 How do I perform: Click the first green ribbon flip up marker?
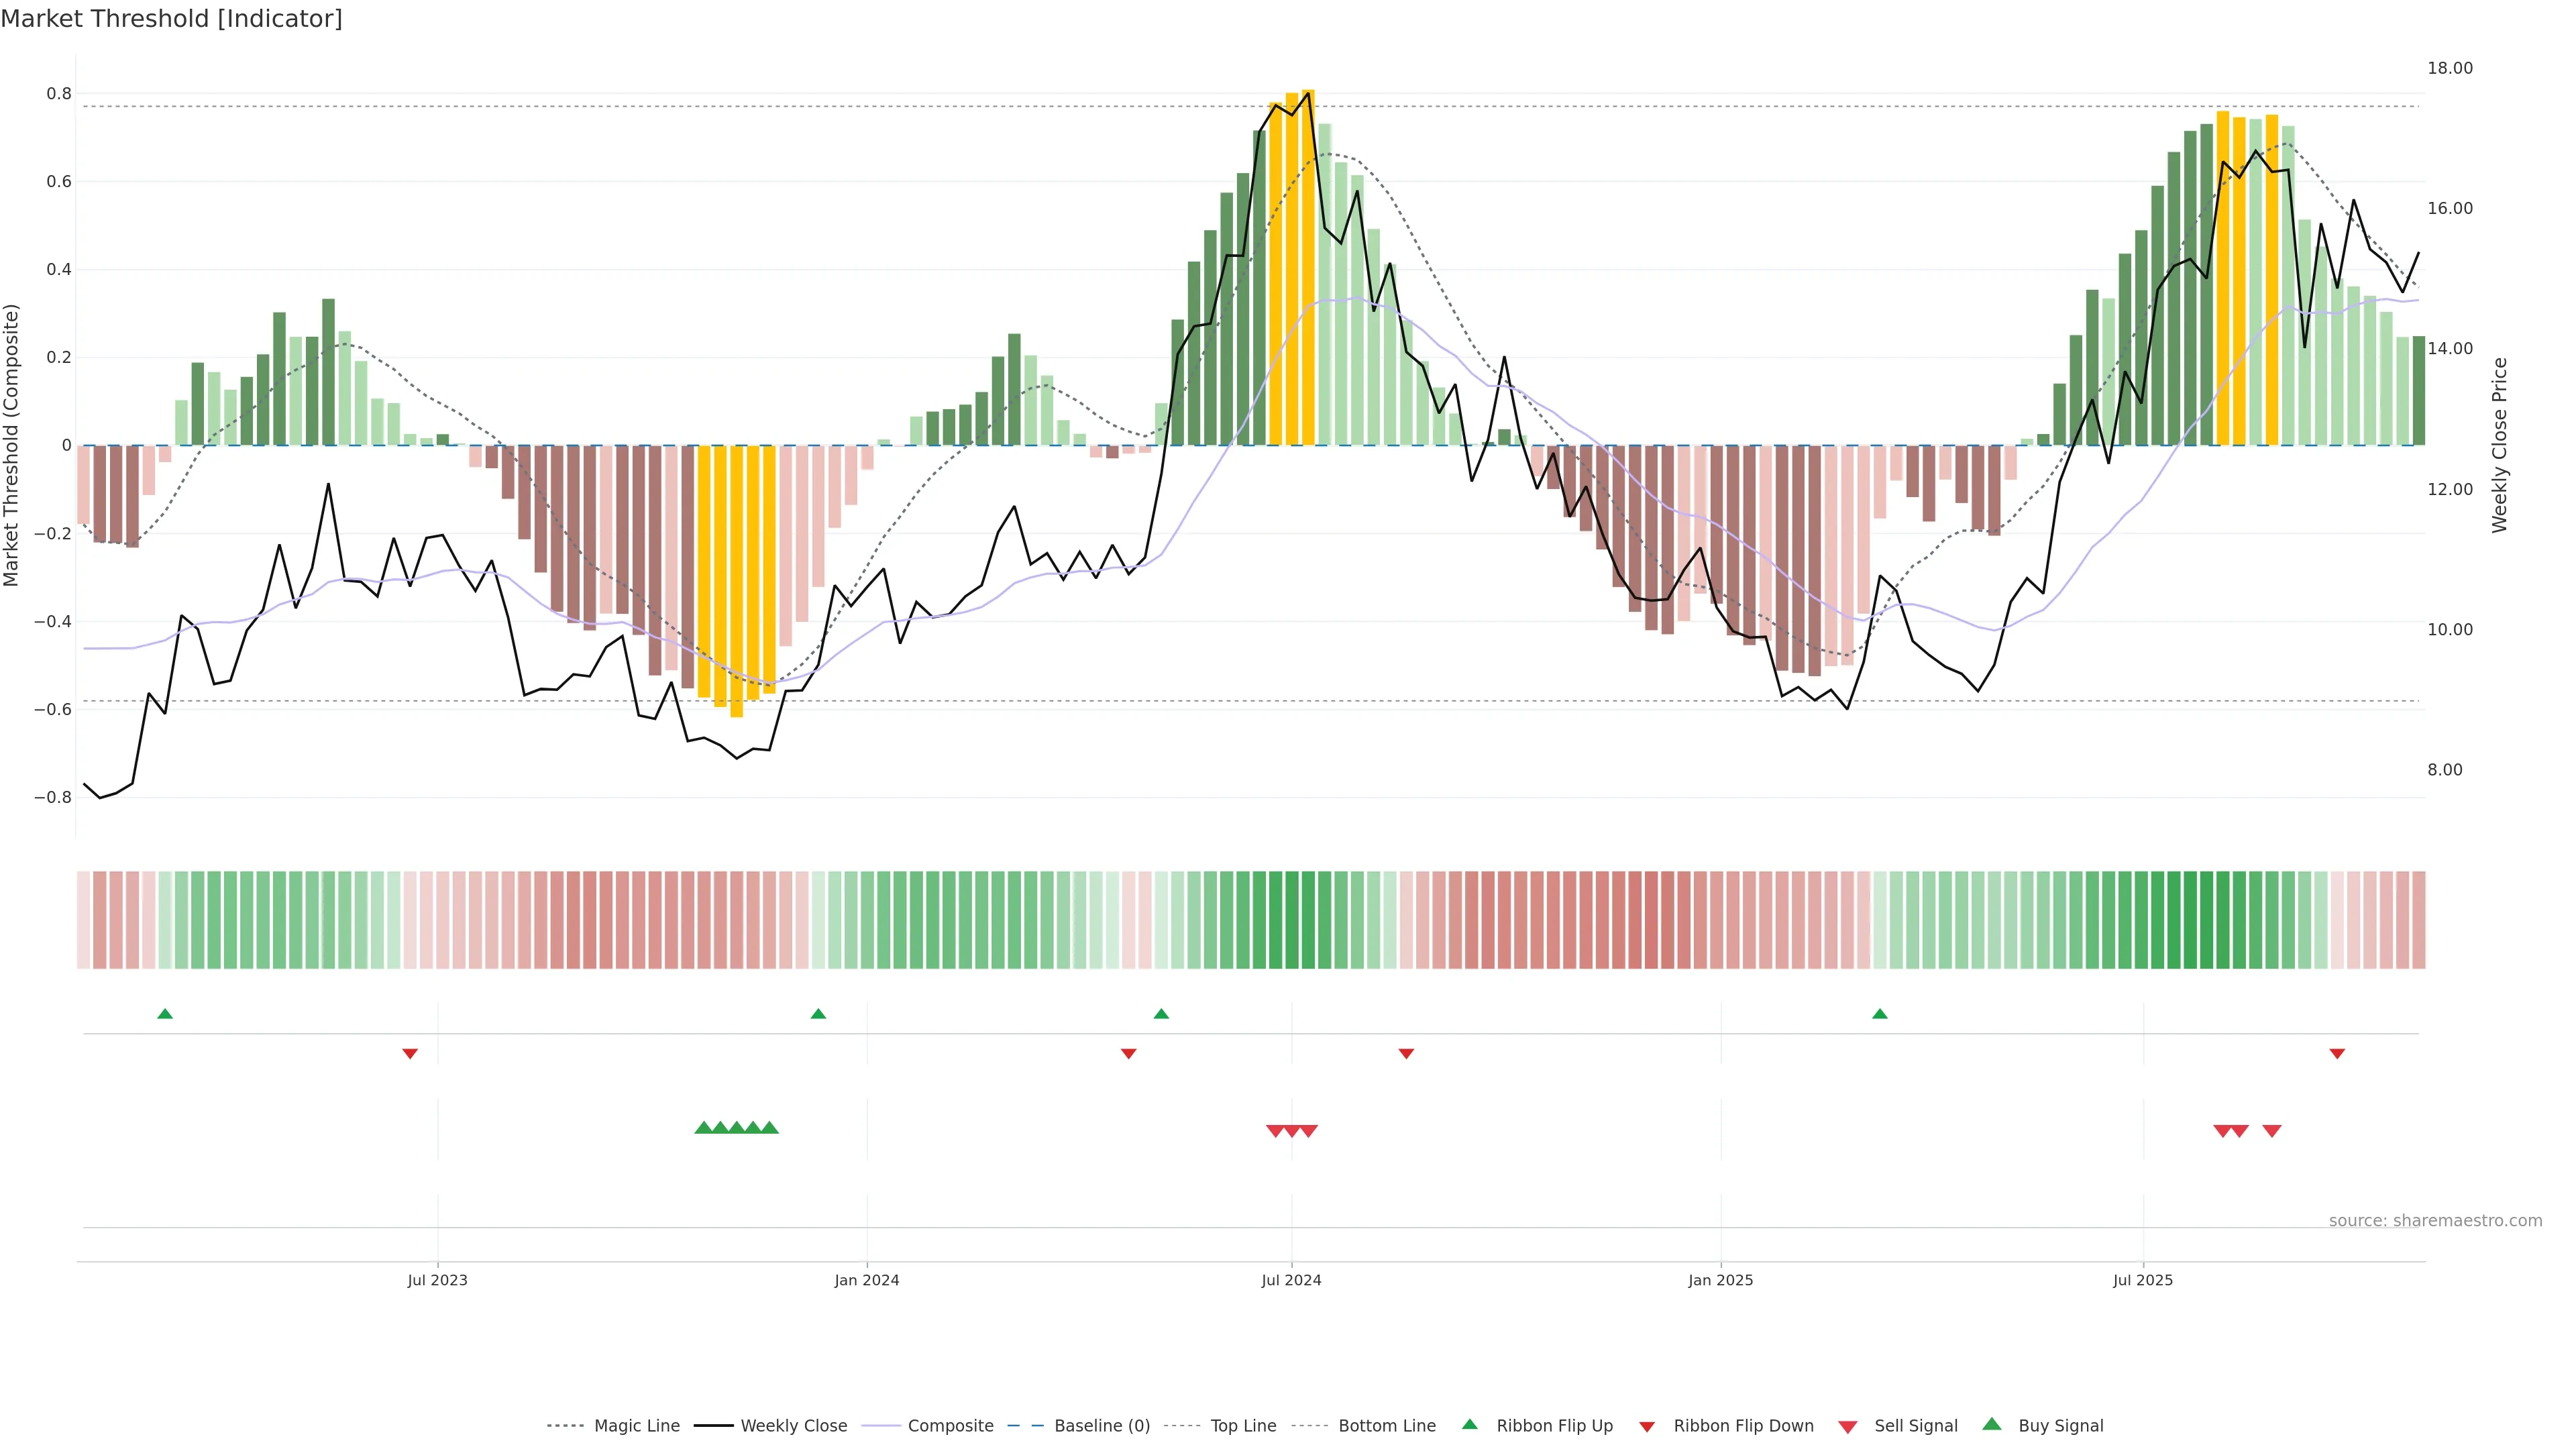point(165,1014)
